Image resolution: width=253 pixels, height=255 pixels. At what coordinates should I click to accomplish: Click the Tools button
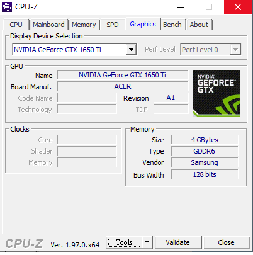pyautogui.click(x=124, y=242)
